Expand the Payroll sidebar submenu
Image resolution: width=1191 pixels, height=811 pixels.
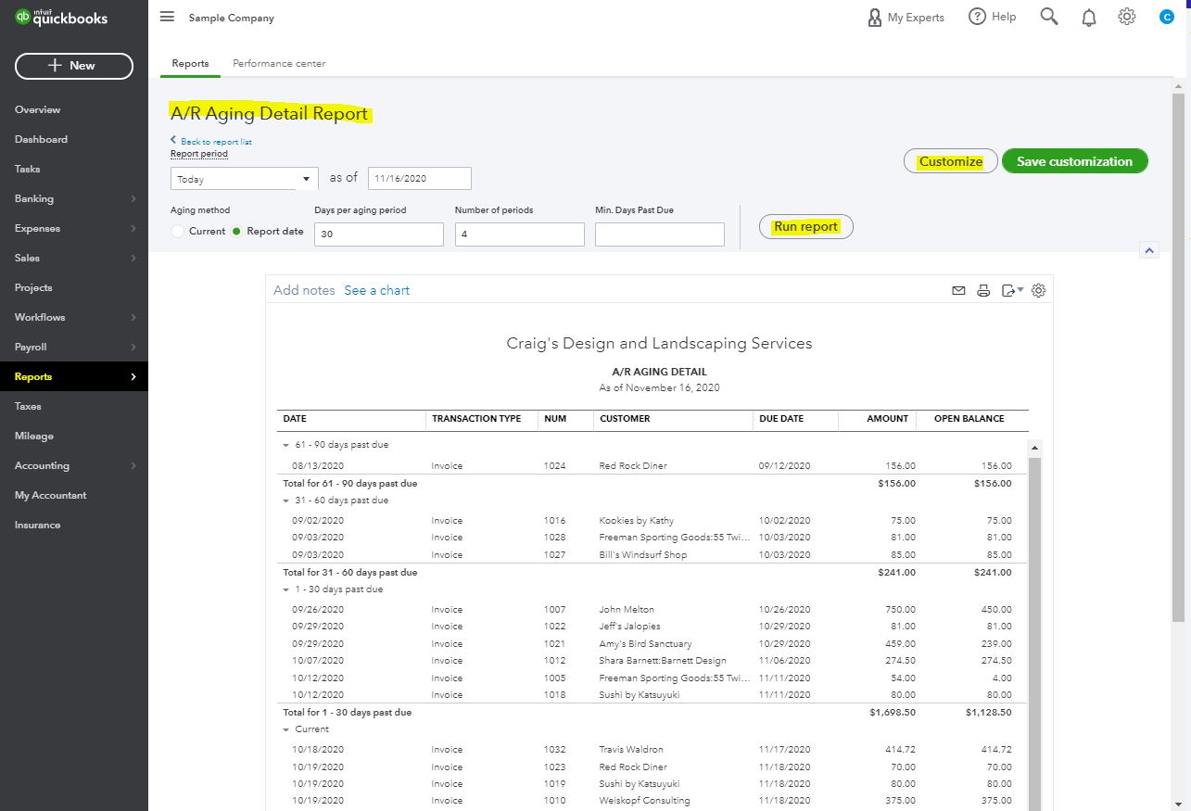pos(133,347)
